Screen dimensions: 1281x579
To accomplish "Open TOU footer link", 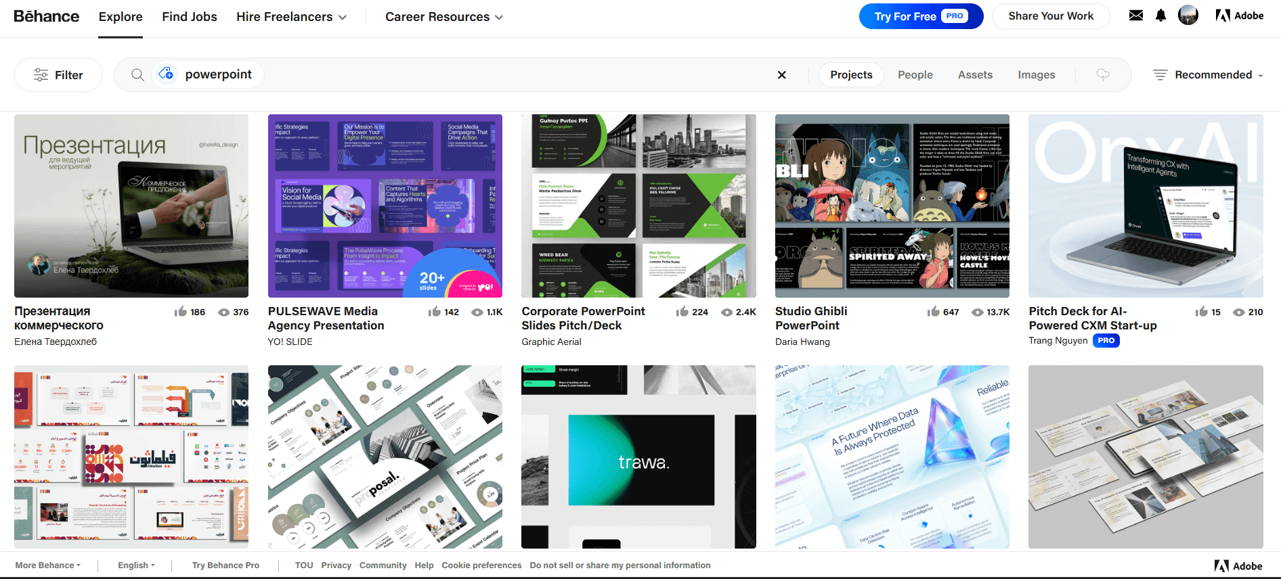I will [304, 565].
